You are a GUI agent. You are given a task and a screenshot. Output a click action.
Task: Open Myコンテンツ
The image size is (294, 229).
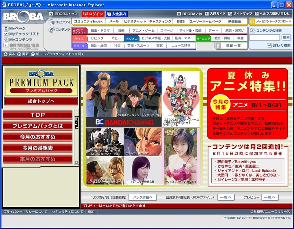pos(18,40)
